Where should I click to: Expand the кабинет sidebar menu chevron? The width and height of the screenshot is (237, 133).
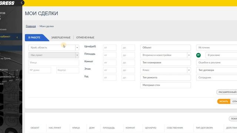coord(17,37)
